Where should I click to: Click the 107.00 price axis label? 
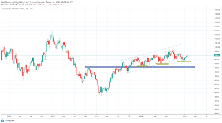[x=217, y=18]
